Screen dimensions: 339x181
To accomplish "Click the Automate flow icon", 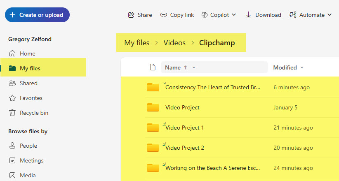I will tap(293, 15).
